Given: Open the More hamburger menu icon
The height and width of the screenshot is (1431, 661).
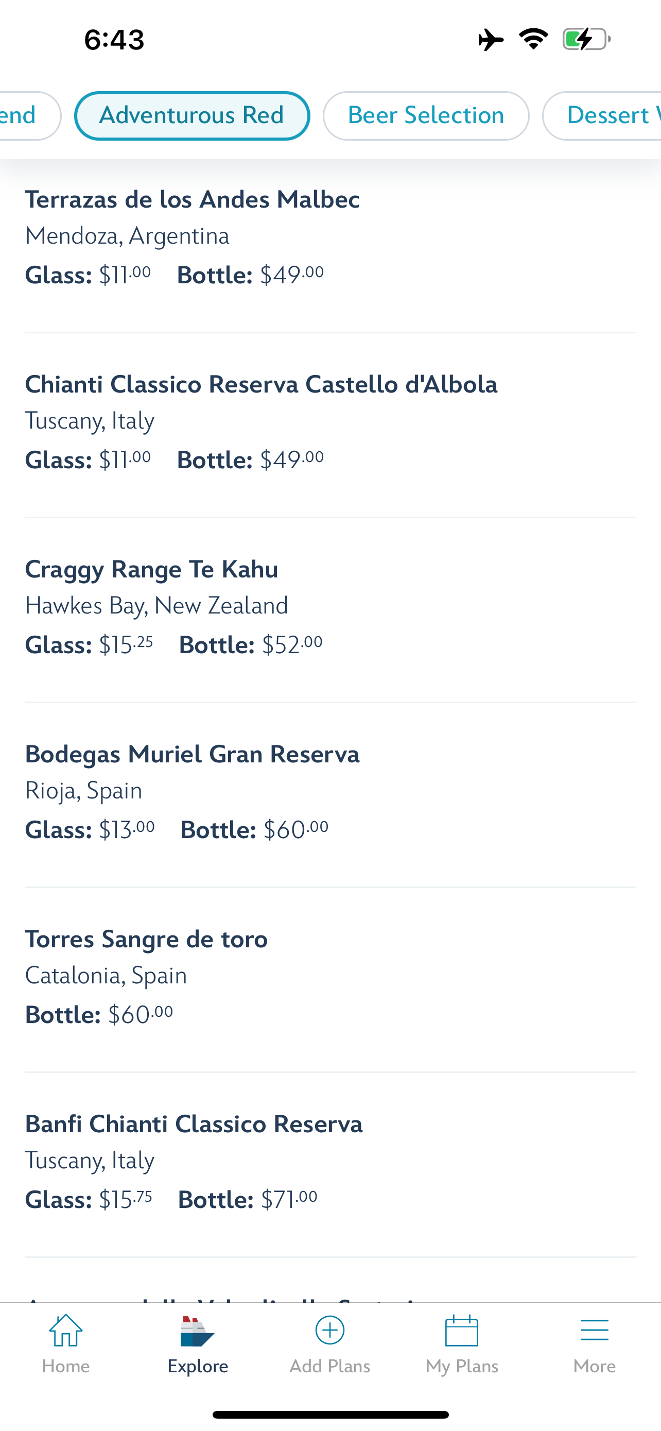Looking at the screenshot, I should pyautogui.click(x=594, y=1331).
